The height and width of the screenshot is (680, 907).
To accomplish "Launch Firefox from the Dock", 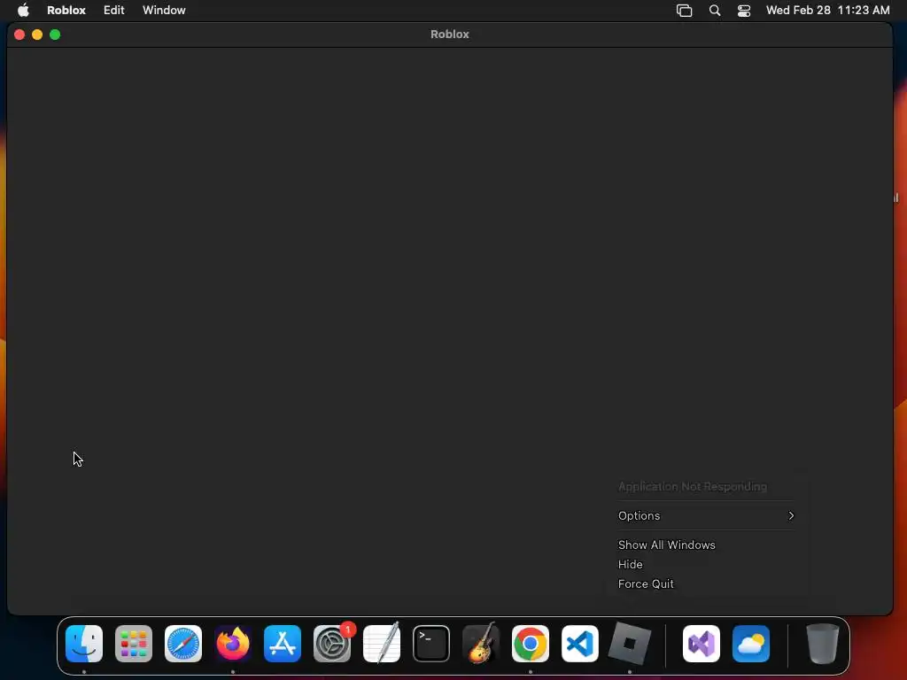I will [233, 644].
